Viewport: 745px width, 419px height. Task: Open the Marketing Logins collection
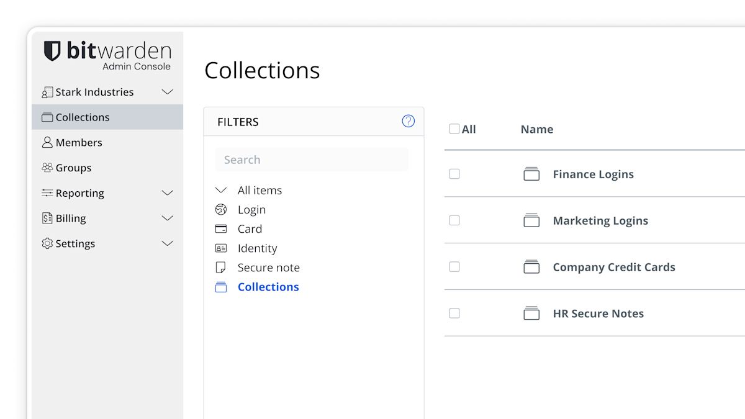(x=600, y=221)
